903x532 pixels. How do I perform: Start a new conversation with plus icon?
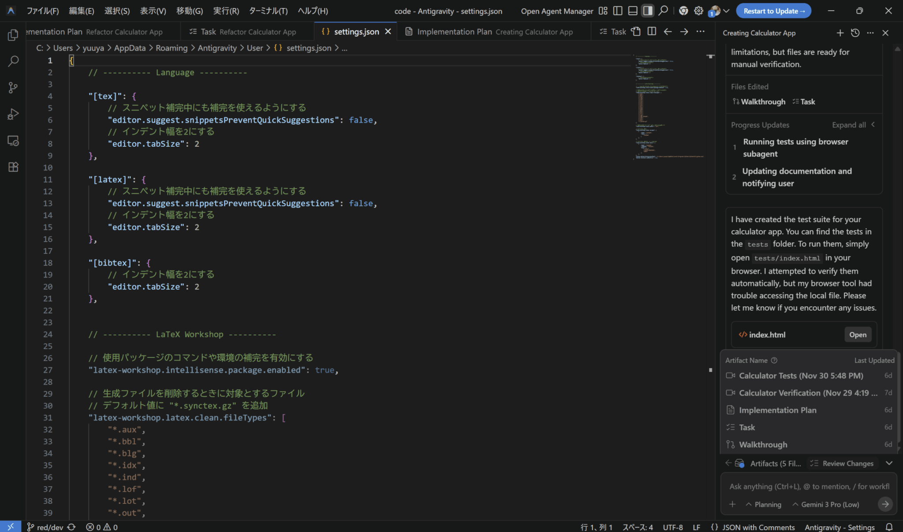pyautogui.click(x=840, y=33)
